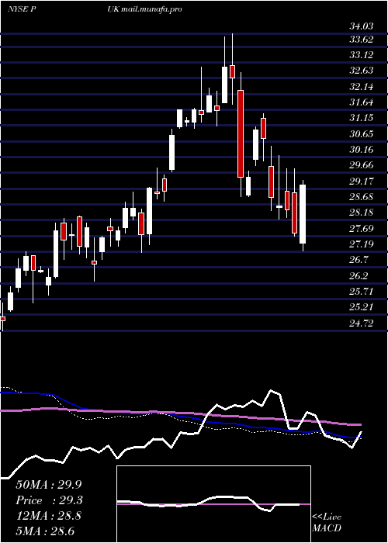Click the 27.19 price axis label
Image resolution: width=388 pixels, height=543 pixels.
point(362,244)
